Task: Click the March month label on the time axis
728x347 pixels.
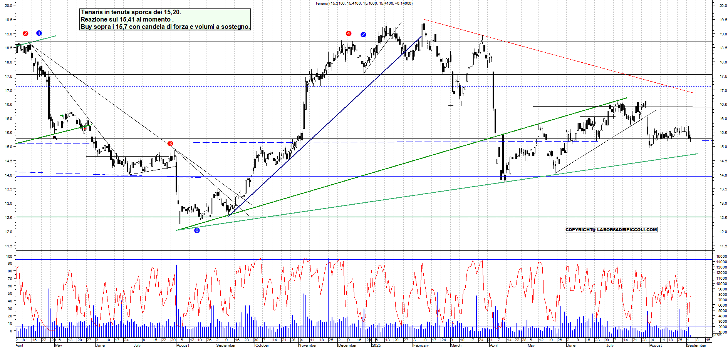Action: pyautogui.click(x=456, y=345)
